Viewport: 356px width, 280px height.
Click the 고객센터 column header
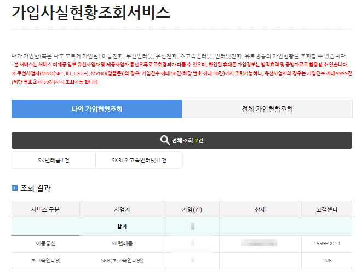point(327,209)
